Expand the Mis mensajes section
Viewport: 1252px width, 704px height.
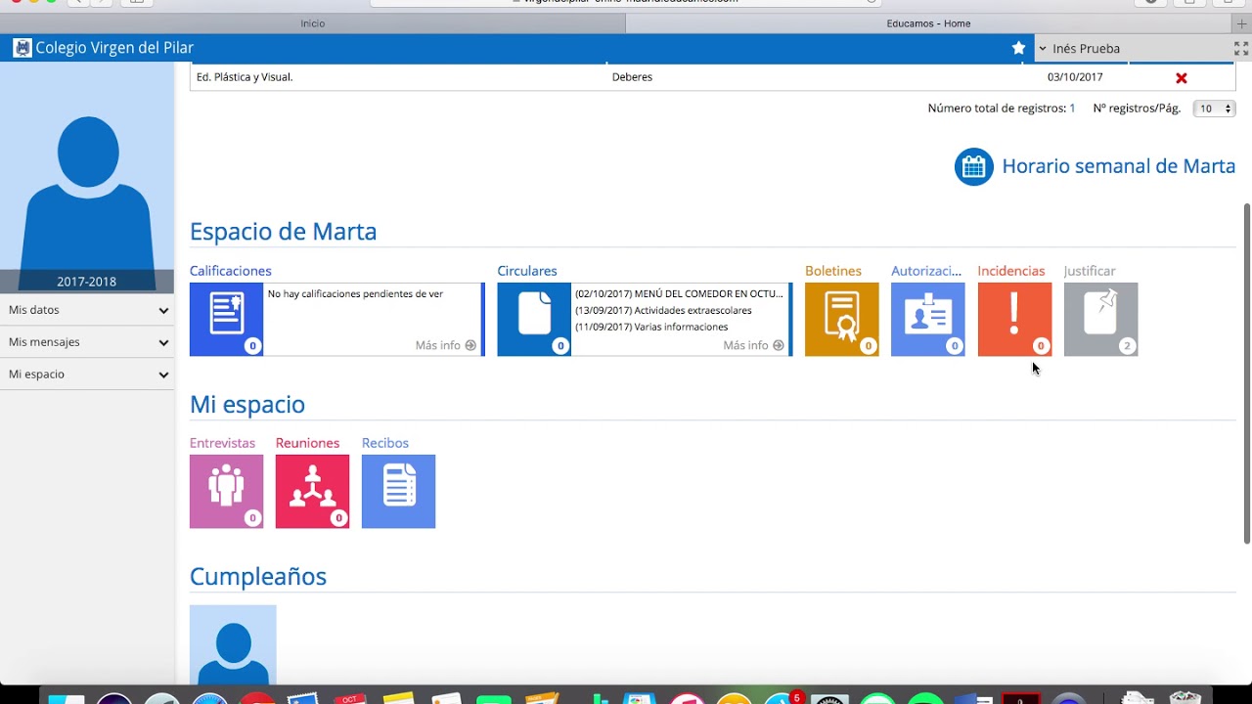coord(86,341)
